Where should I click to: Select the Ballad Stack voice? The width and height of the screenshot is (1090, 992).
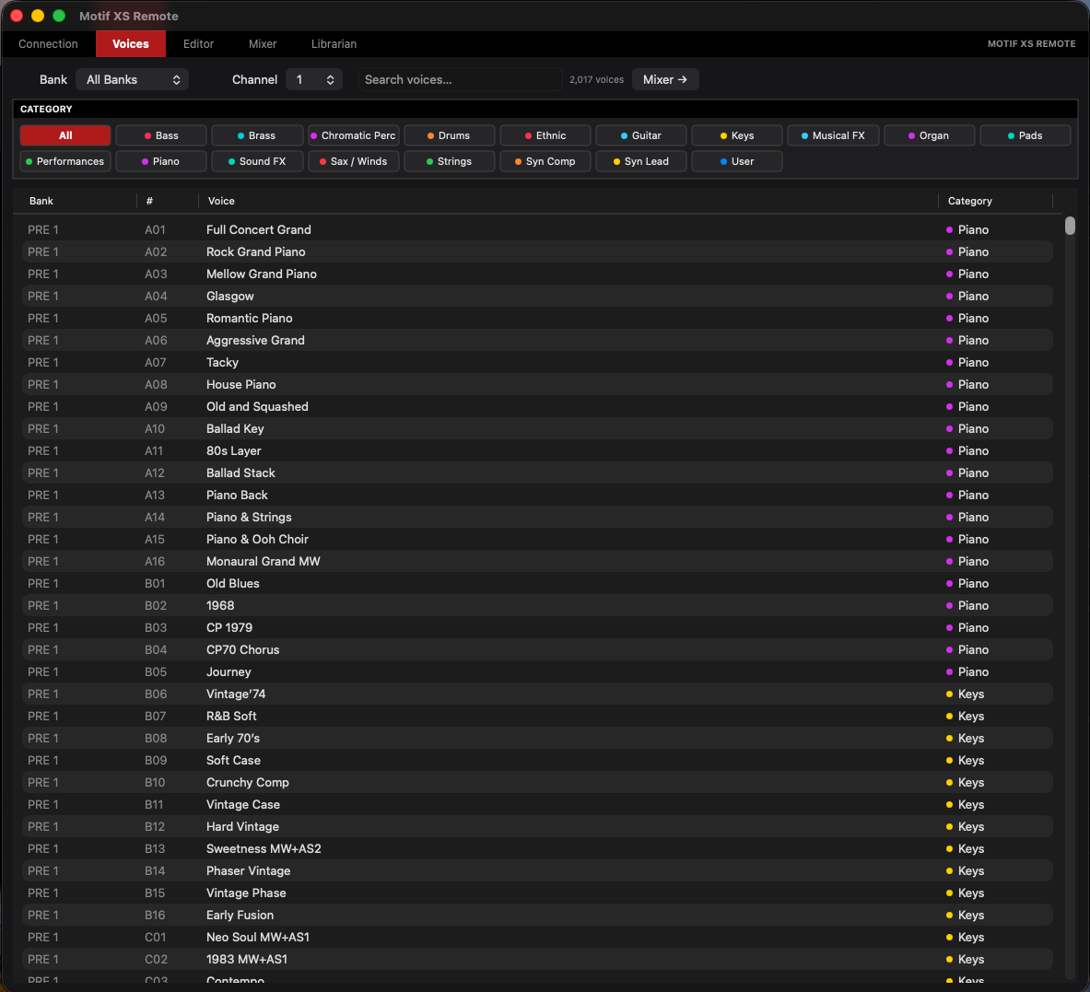point(536,473)
